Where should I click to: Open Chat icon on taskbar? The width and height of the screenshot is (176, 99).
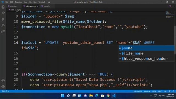(86, 96)
